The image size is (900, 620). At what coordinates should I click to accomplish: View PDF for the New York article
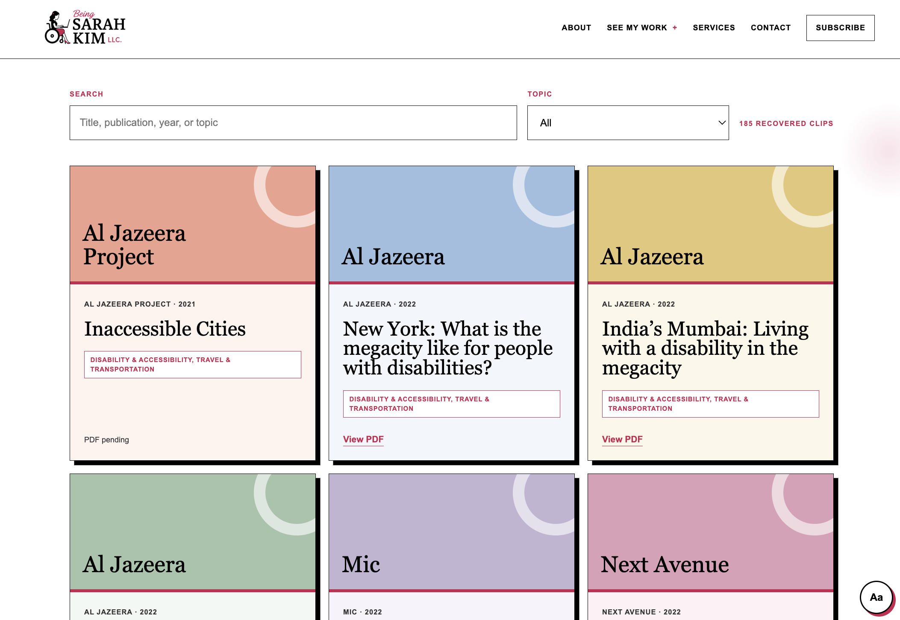click(363, 439)
